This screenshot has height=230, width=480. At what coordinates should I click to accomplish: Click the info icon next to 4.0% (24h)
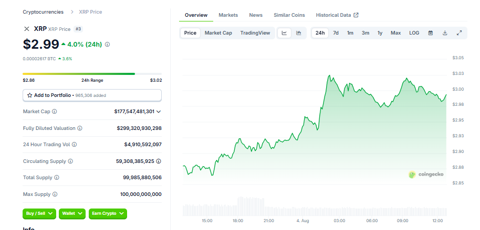107,45
